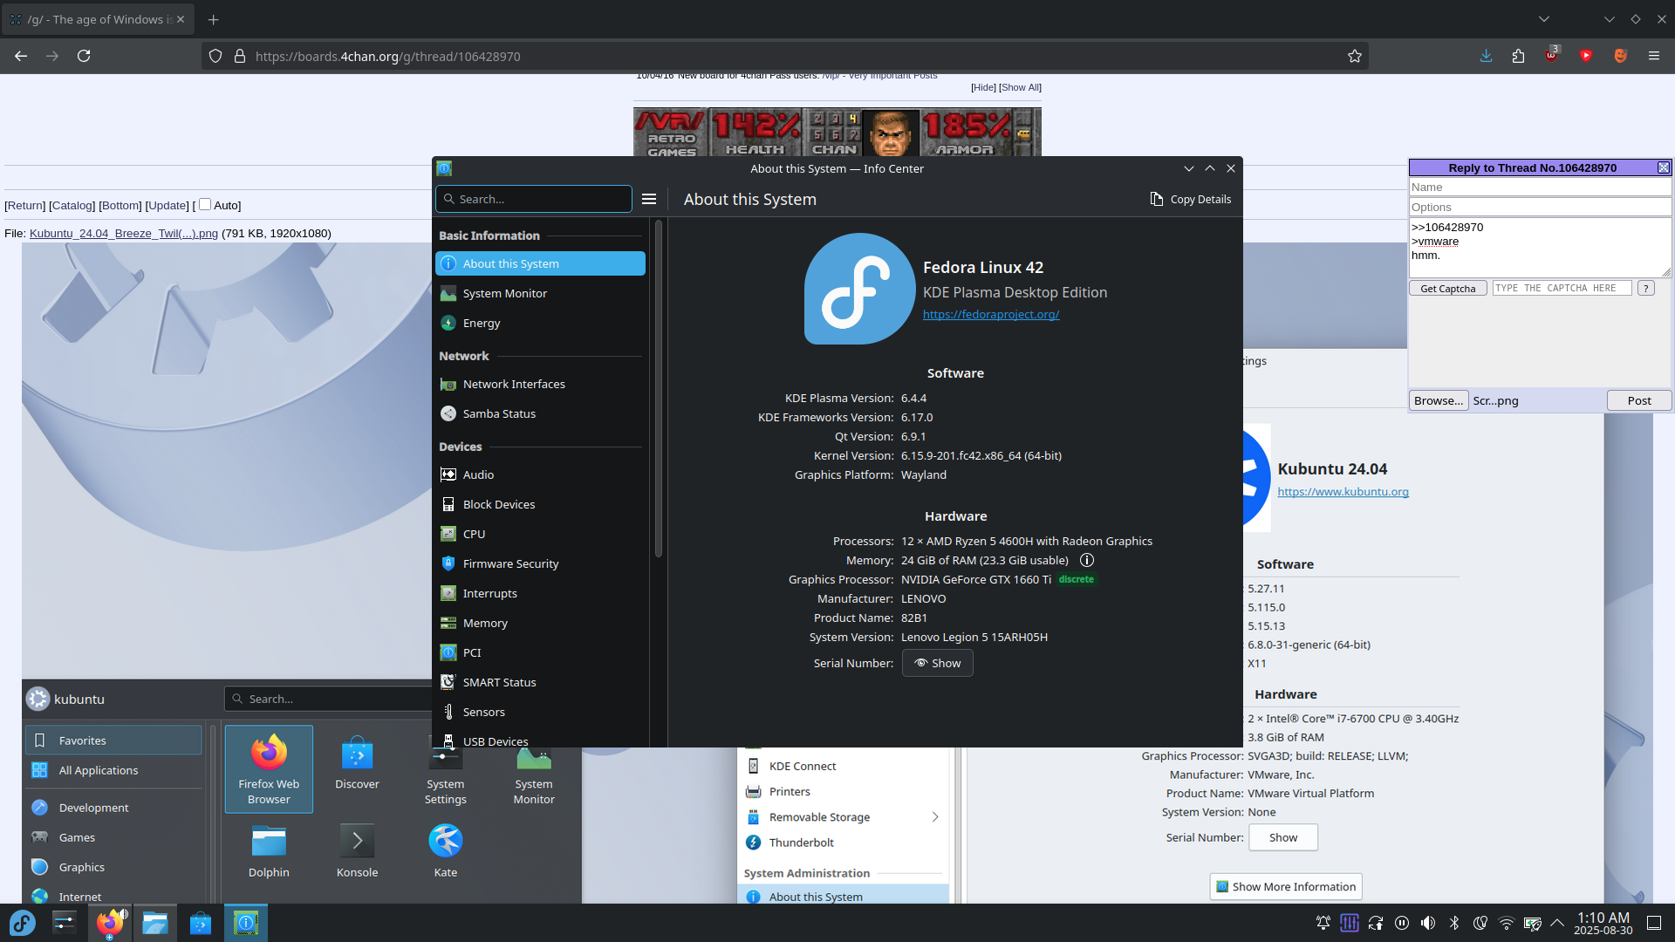Open the Firefox extensions puzzle icon

(1519, 56)
